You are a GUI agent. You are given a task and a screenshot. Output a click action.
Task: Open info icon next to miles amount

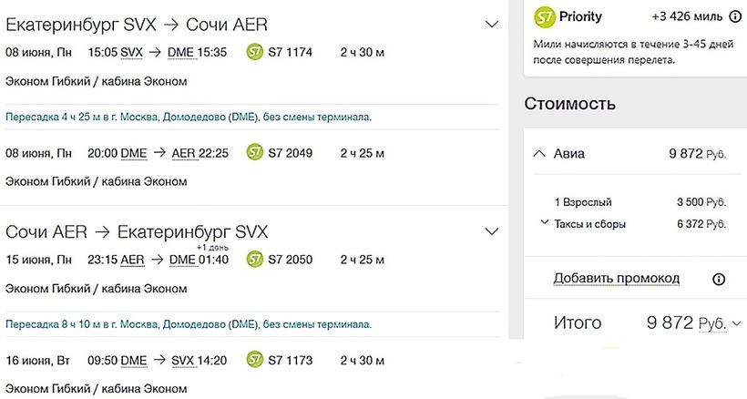click(734, 17)
